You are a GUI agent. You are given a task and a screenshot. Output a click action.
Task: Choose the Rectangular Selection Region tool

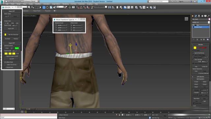pyautogui.click(x=36, y=7)
